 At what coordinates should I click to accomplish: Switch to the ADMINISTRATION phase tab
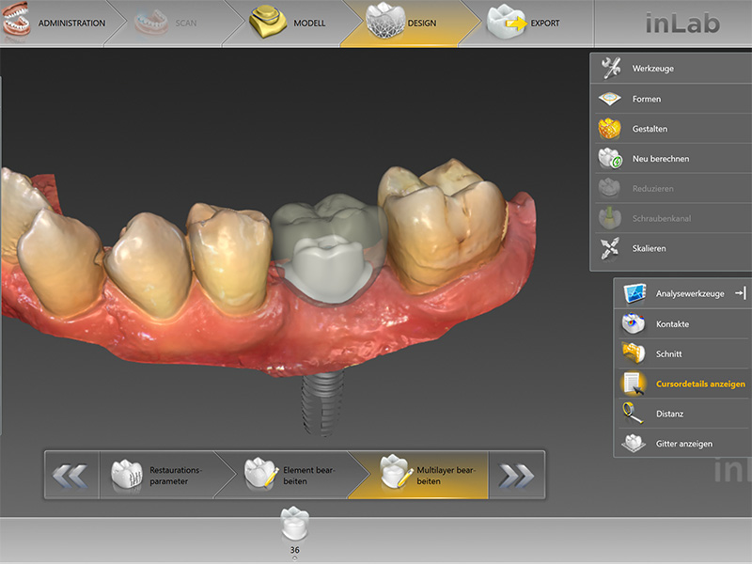[x=61, y=23]
